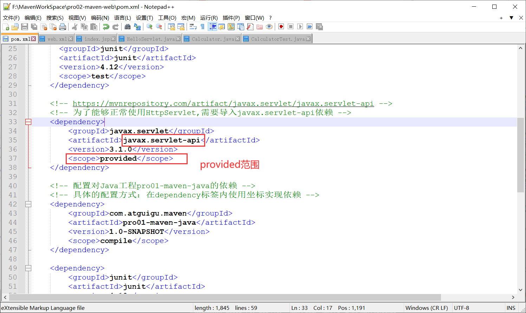Image resolution: width=526 pixels, height=313 pixels.
Task: Click the Zoom Out magnifier icon
Action: (x=159, y=27)
